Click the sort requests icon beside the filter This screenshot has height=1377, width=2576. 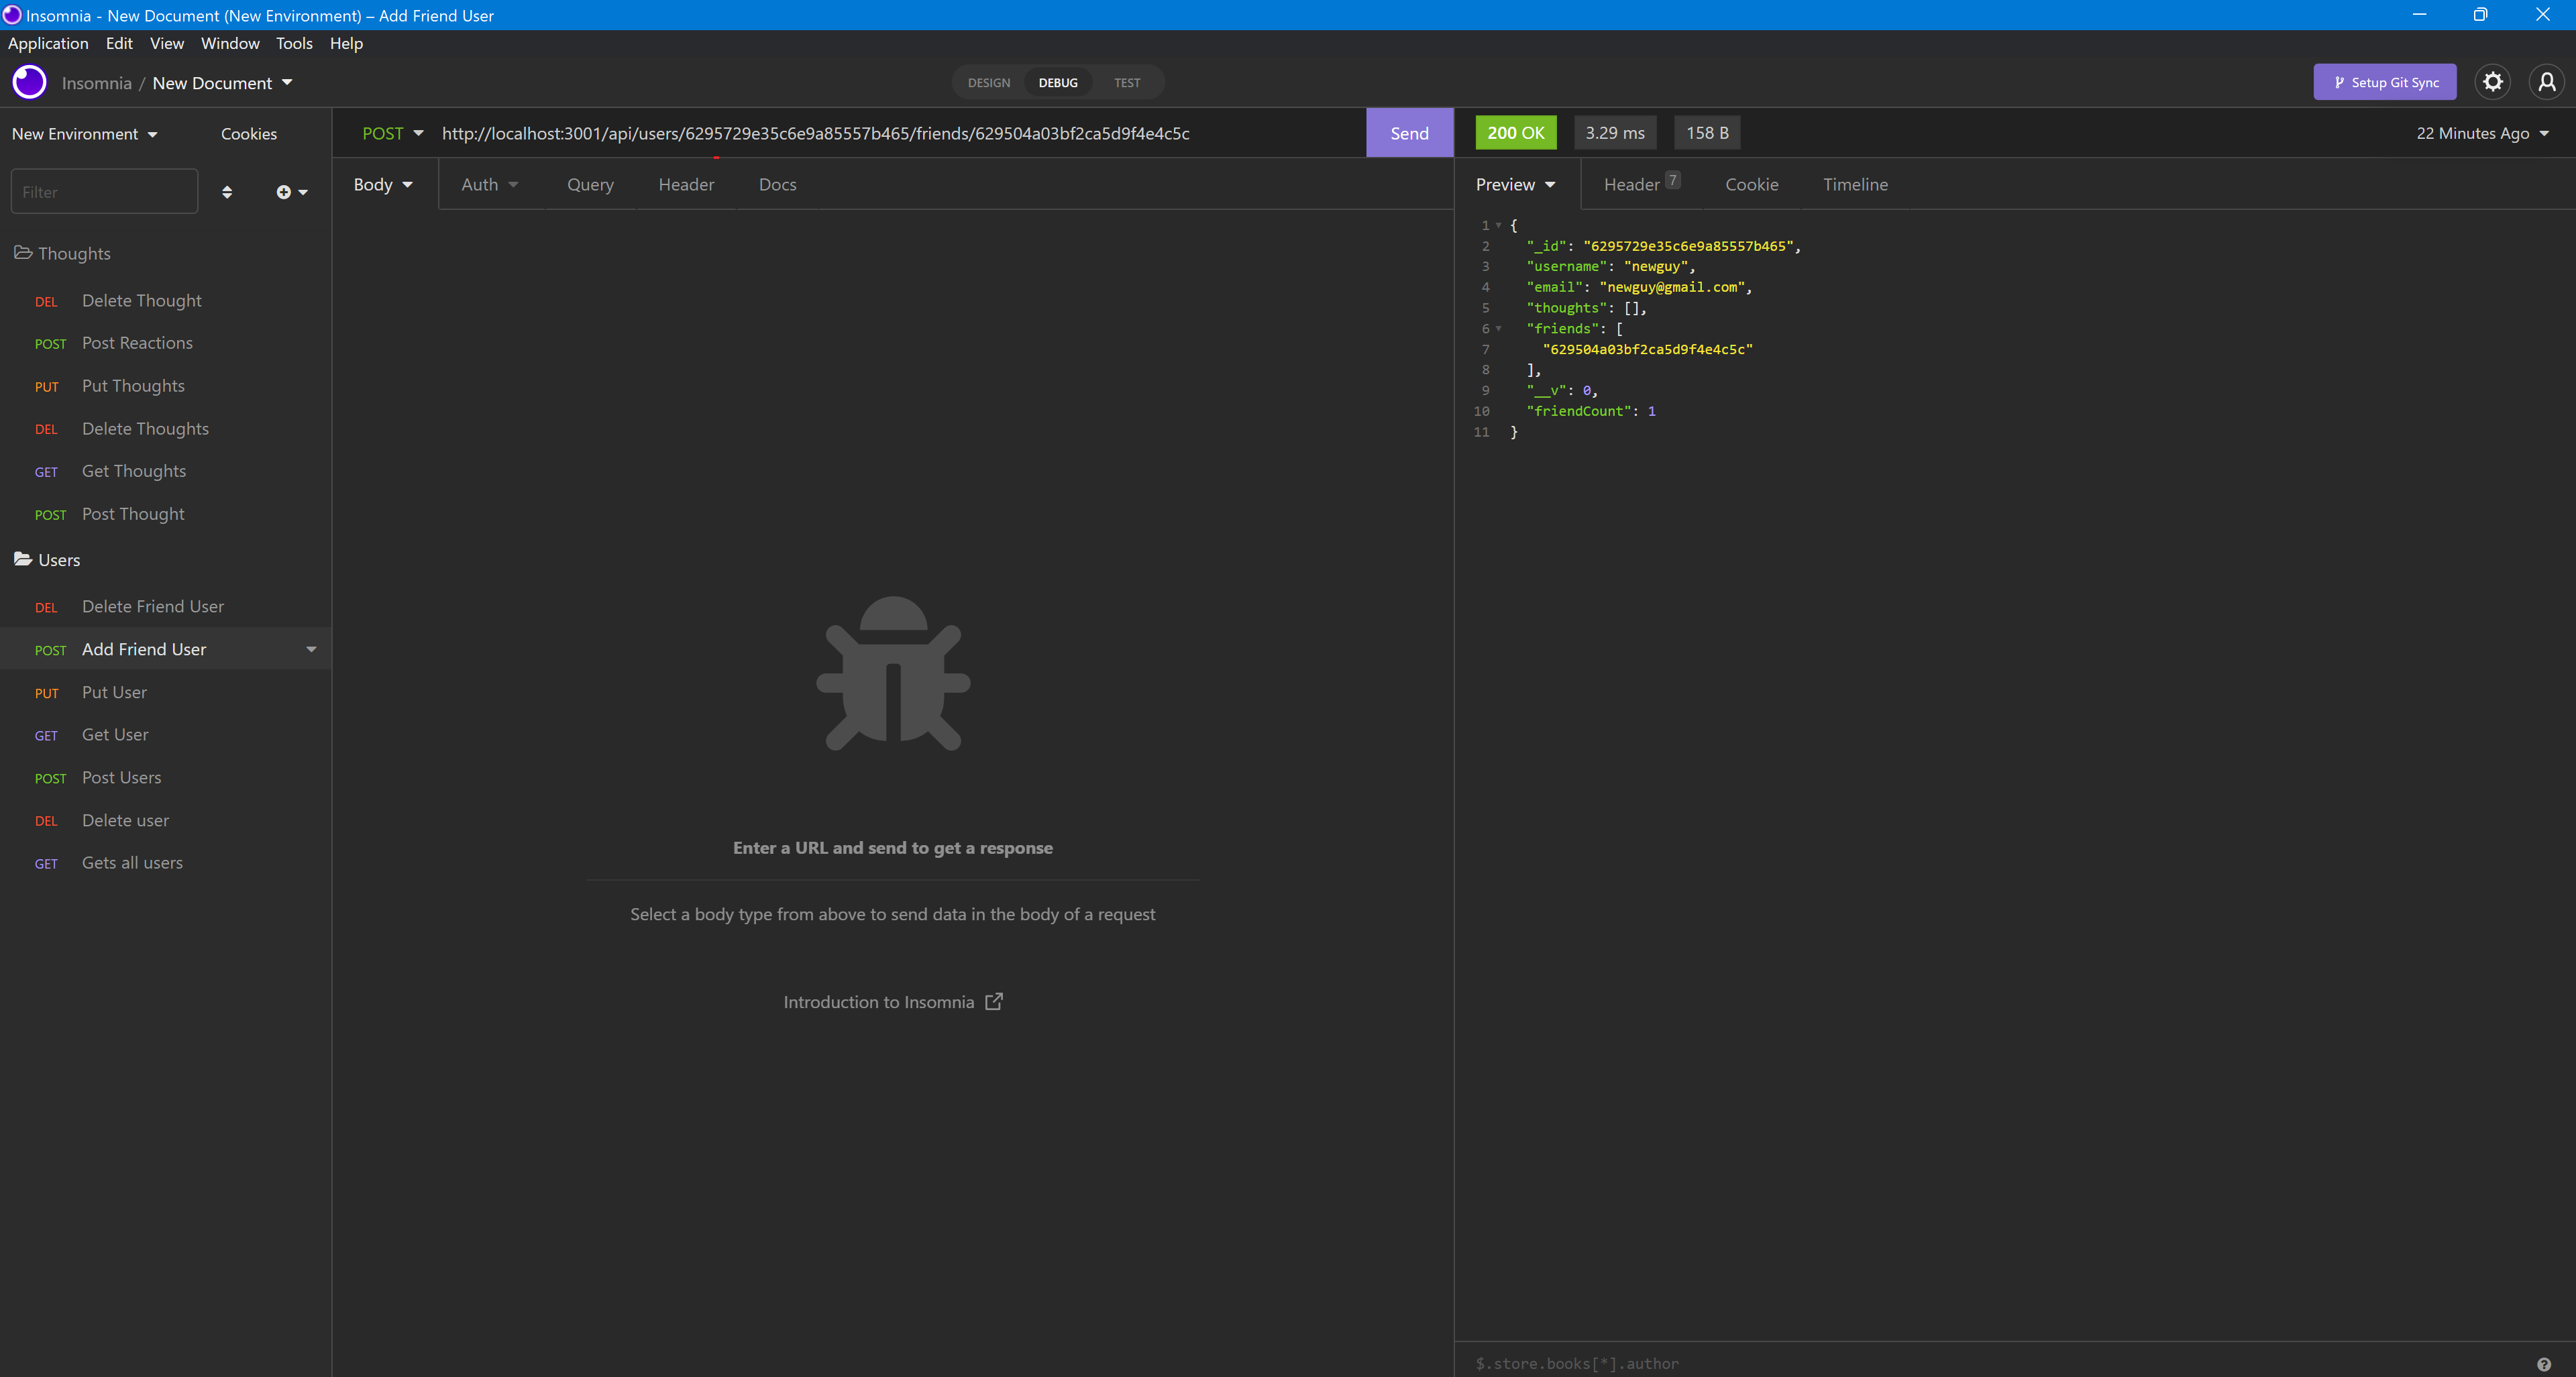click(x=228, y=191)
